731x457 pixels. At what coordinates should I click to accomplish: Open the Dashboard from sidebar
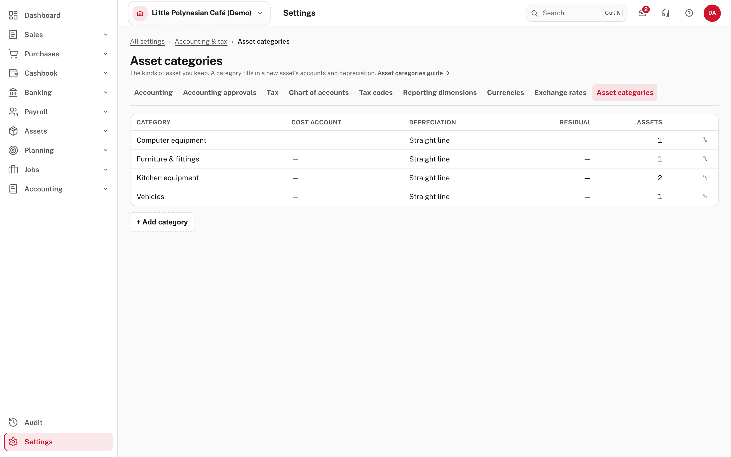click(58, 15)
